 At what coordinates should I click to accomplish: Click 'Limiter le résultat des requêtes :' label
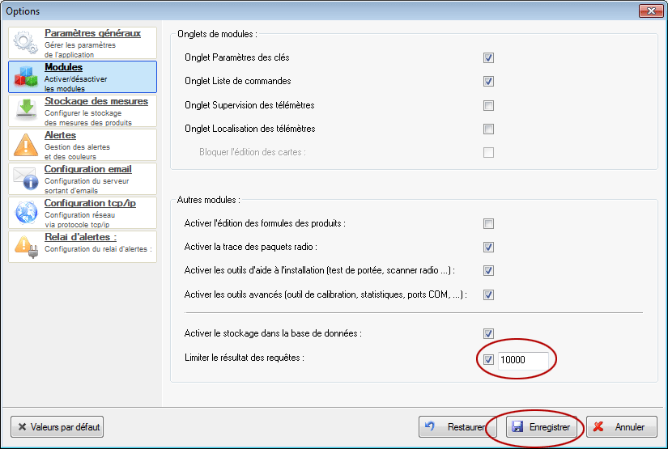point(245,358)
